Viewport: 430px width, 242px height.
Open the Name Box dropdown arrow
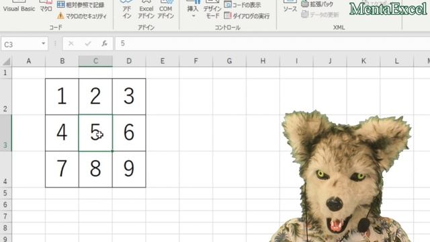tap(43, 44)
